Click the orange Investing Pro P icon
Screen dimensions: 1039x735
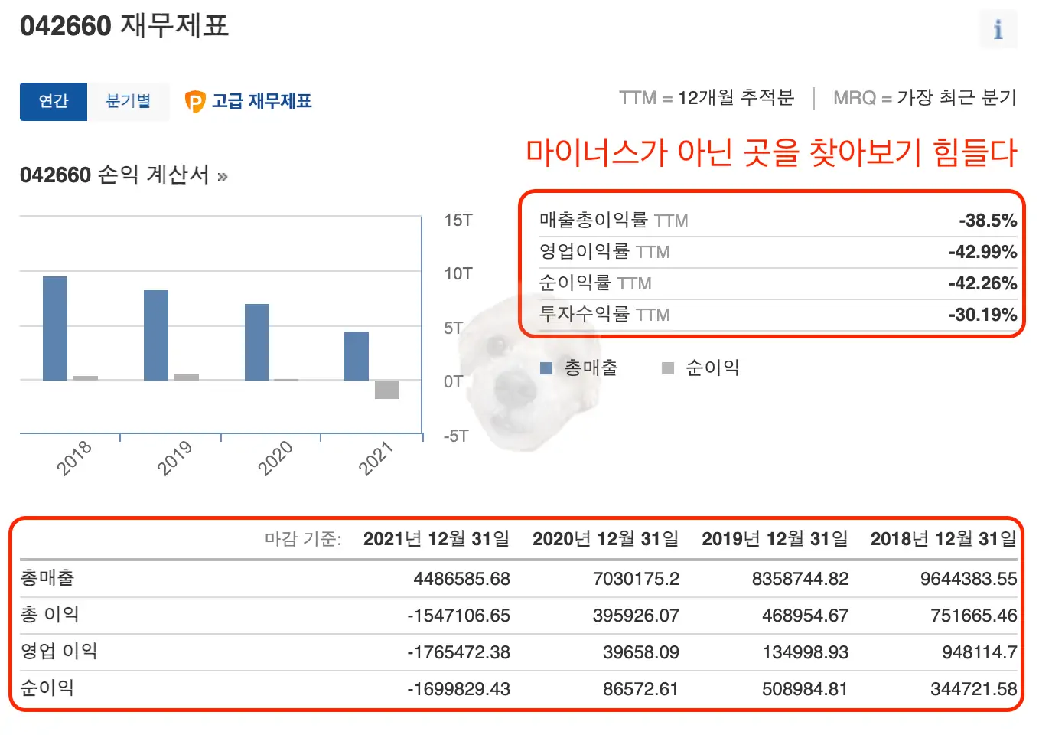pos(197,101)
